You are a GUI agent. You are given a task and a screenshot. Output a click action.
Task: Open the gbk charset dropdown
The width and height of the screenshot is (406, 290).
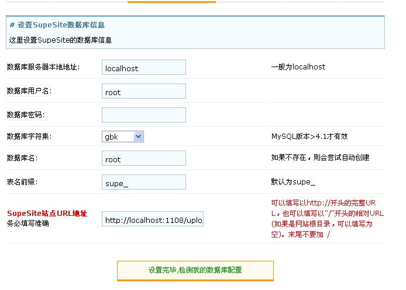(x=123, y=137)
